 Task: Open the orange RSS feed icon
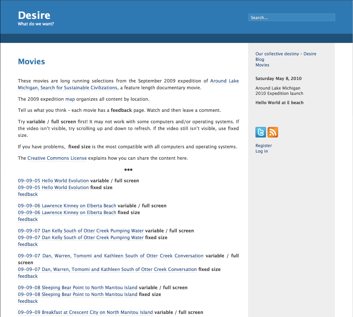(x=273, y=132)
